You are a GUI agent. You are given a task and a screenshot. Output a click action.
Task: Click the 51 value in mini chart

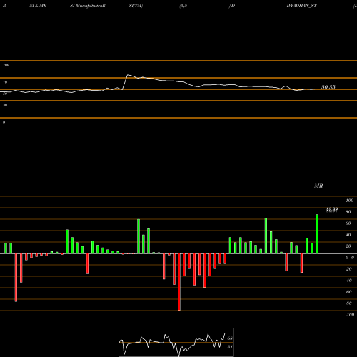[230, 347]
